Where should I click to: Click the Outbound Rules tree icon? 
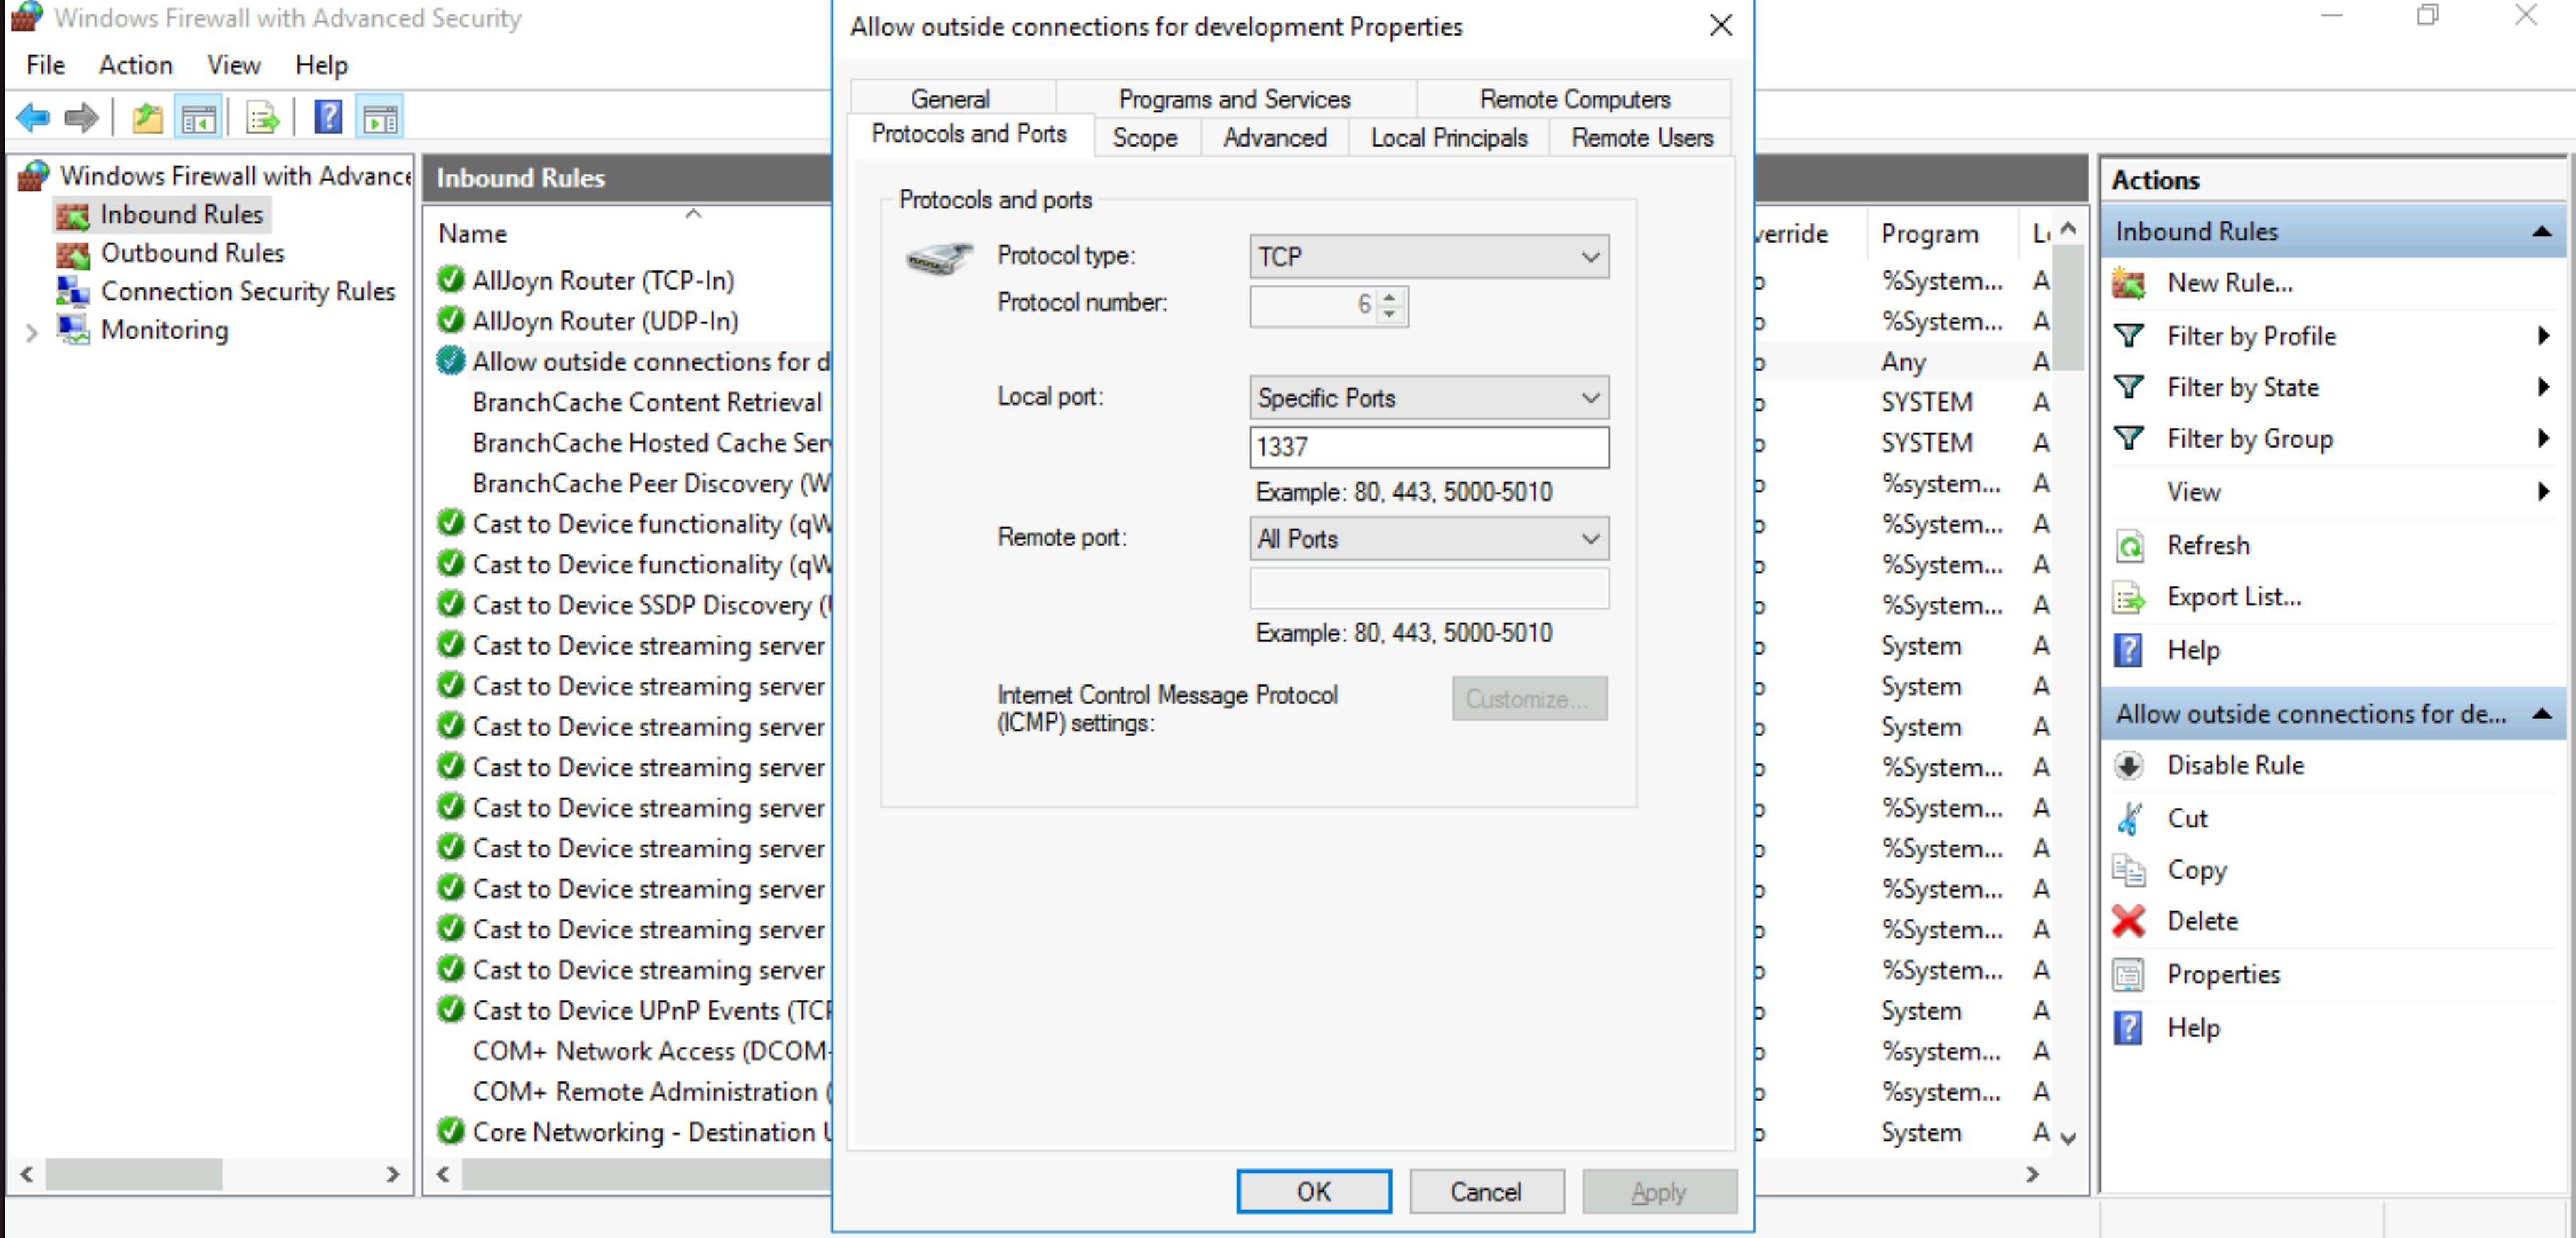73,254
